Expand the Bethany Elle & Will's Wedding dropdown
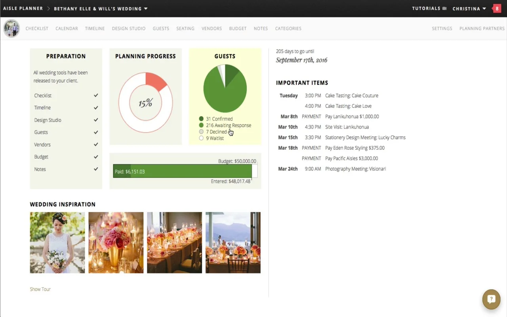The image size is (507, 317). pos(101,8)
